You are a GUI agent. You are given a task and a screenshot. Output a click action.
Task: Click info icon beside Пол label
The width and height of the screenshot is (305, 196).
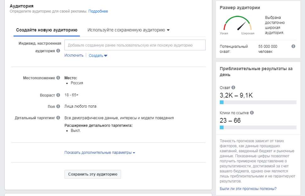(58, 106)
